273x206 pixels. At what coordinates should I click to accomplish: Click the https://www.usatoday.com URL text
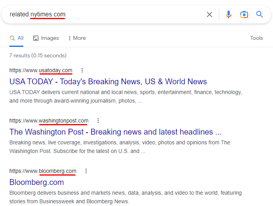point(41,70)
